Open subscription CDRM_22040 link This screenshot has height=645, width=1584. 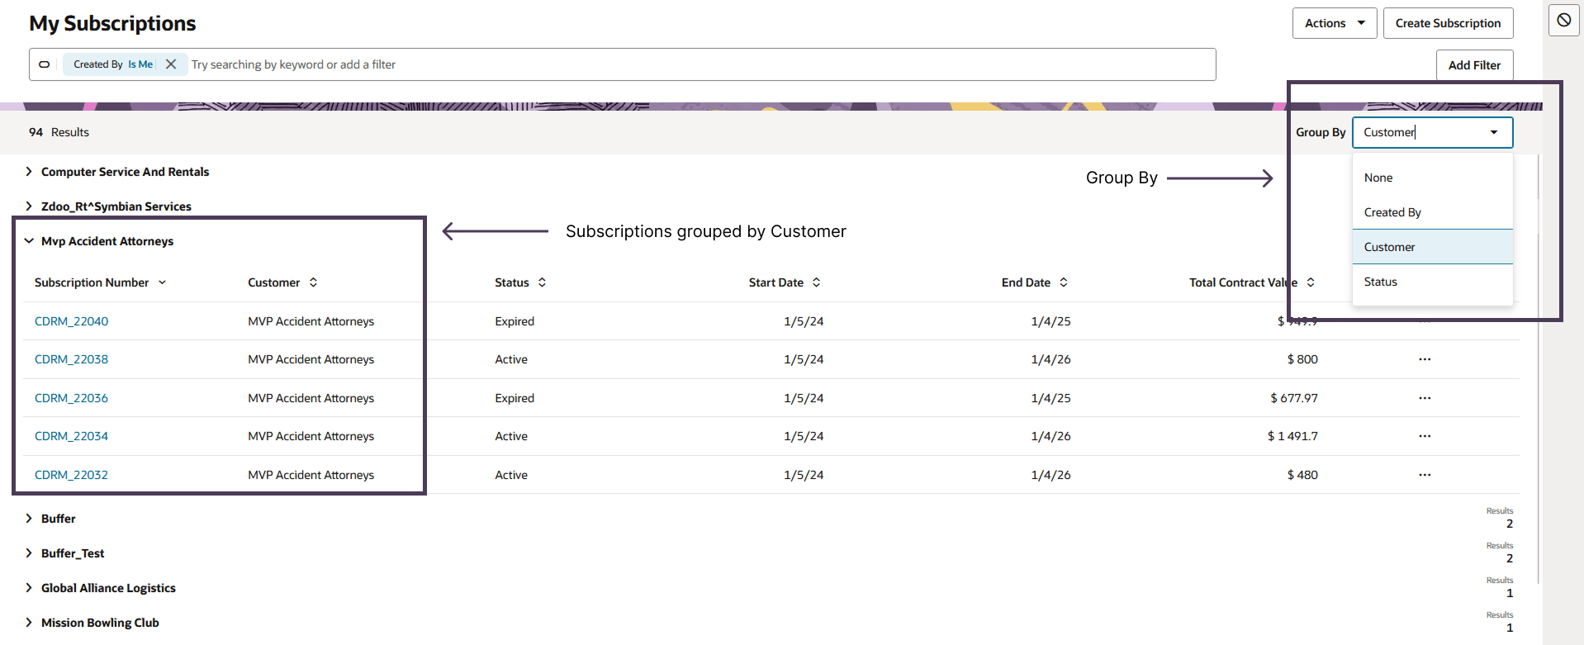71,321
